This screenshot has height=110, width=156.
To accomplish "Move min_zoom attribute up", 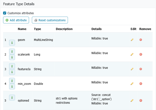I will (12, 81).
